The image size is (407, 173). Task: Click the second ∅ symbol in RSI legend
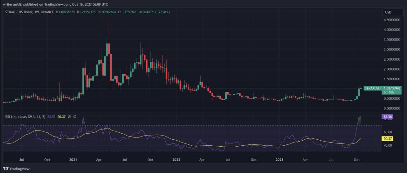coord(75,117)
